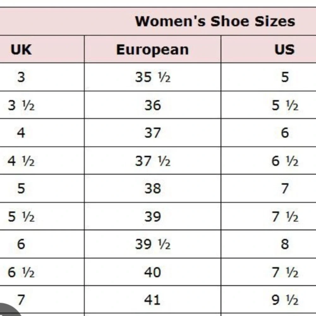Click the European size 36 cell
316x316 pixels.
click(x=153, y=105)
